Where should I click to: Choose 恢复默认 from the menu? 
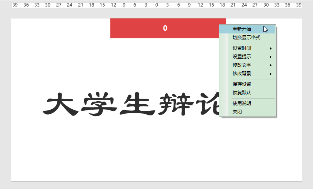tap(247, 93)
